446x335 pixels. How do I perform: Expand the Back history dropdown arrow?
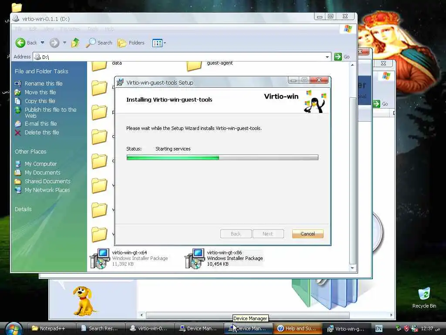pyautogui.click(x=42, y=43)
